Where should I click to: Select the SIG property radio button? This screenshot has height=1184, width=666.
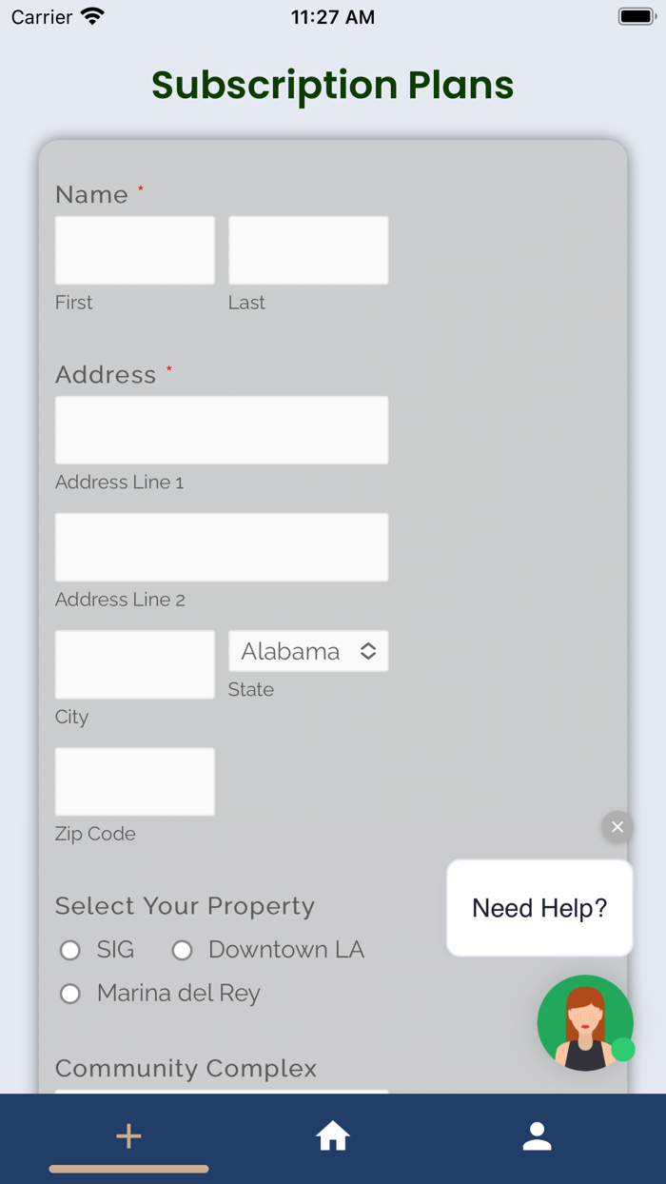[70, 950]
